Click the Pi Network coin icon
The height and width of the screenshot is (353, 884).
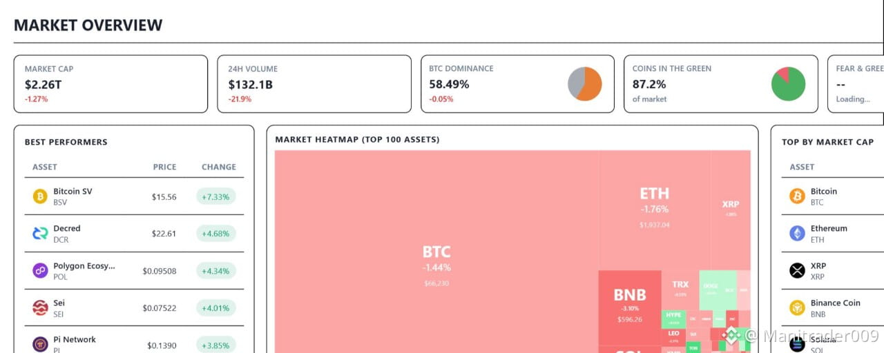pos(40,344)
